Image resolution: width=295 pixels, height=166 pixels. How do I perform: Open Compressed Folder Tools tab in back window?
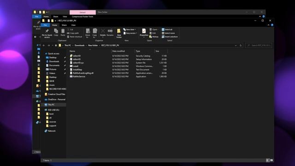[83, 17]
